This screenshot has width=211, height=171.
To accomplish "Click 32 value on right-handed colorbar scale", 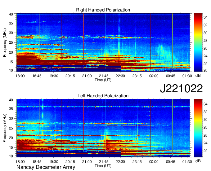I will tap(205, 25).
